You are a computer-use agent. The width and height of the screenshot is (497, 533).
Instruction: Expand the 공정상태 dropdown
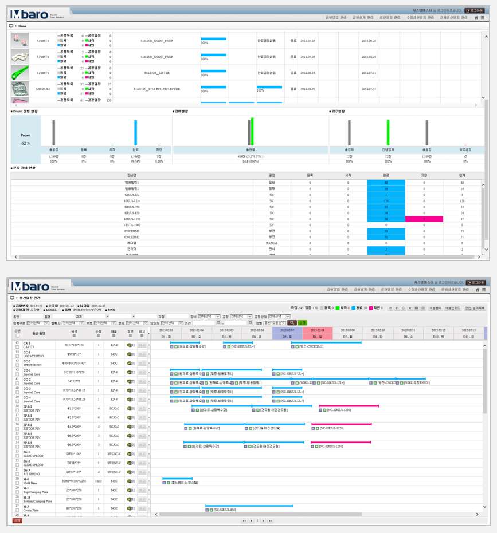pos(279,316)
